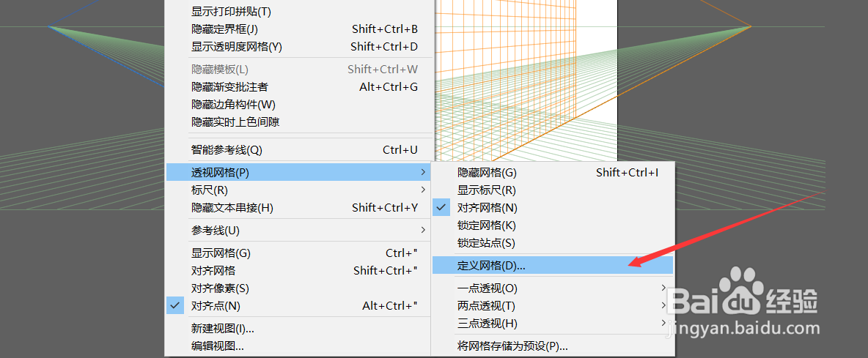Toggle 智能参考线(Q) option
The width and height of the screenshot is (868, 358).
click(299, 150)
